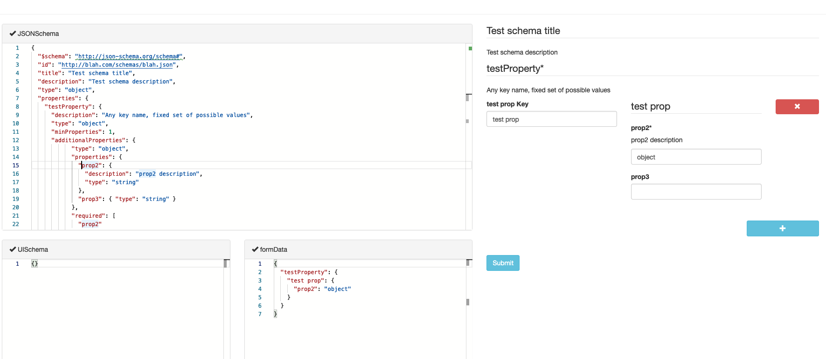Remove the test prop entry

(x=797, y=106)
